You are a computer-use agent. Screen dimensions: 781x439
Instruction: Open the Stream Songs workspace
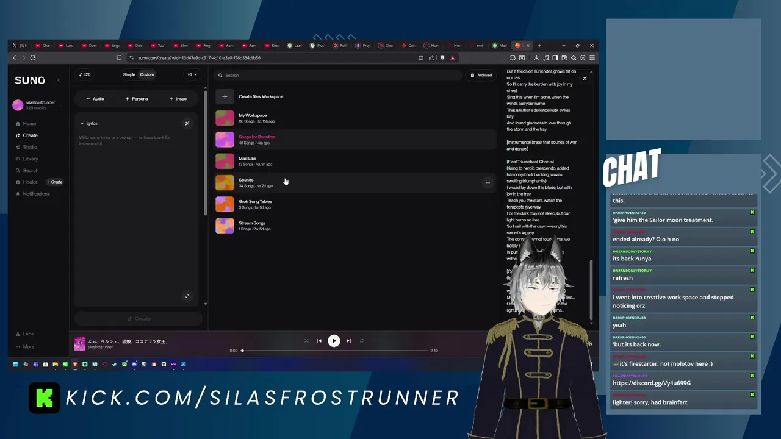tap(357, 226)
